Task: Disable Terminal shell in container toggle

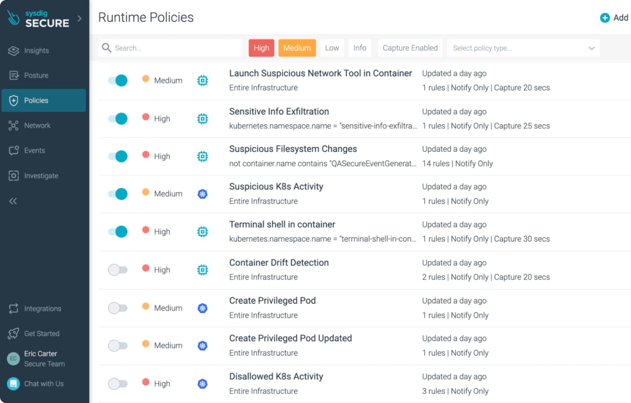Action: (x=118, y=232)
